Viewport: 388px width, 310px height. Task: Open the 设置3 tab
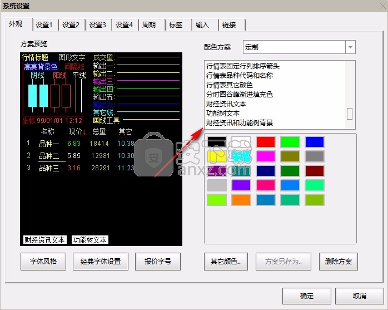click(x=97, y=25)
